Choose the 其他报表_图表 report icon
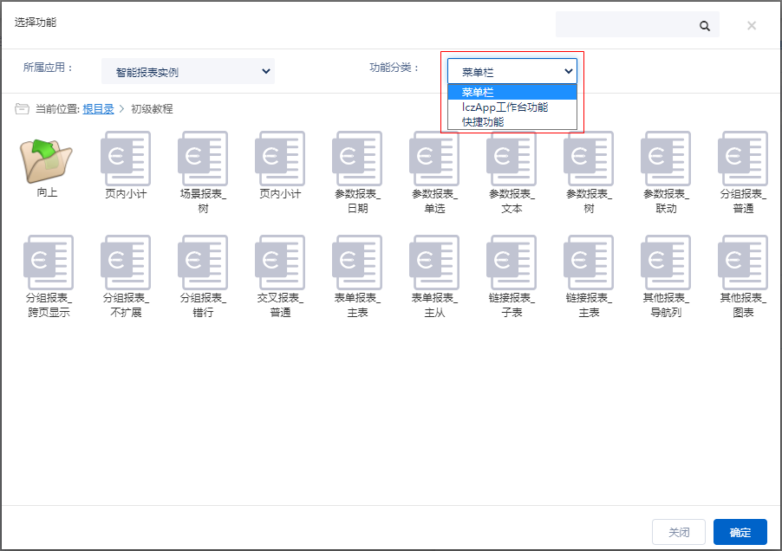Screen dimensions: 782x551 click(x=743, y=263)
